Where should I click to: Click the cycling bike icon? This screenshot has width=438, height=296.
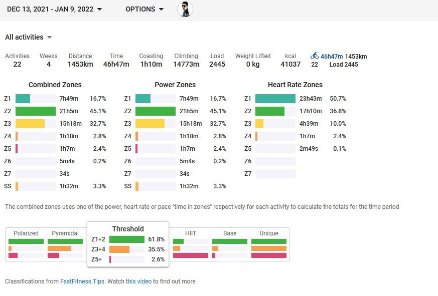click(315, 56)
